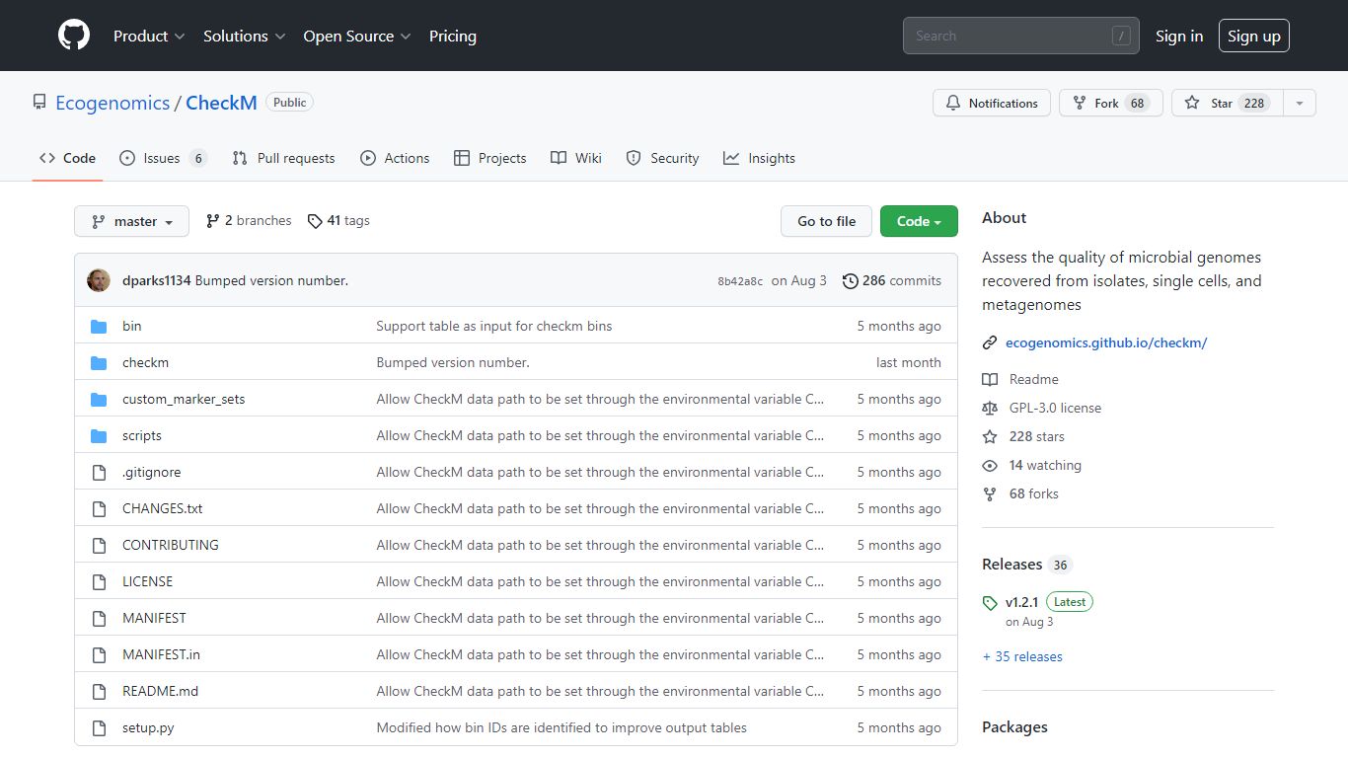Click the Go to file button
The width and height of the screenshot is (1348, 758).
pyautogui.click(x=826, y=221)
